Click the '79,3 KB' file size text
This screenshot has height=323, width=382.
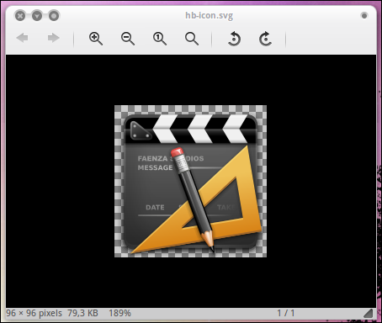pyautogui.click(x=82, y=313)
